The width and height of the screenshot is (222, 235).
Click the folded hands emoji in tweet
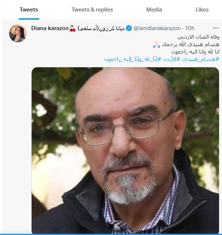pyautogui.click(x=157, y=44)
